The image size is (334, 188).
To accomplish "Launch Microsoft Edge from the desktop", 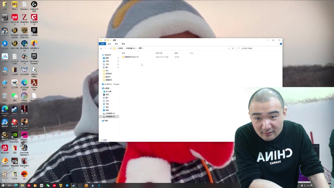I will (5, 111).
